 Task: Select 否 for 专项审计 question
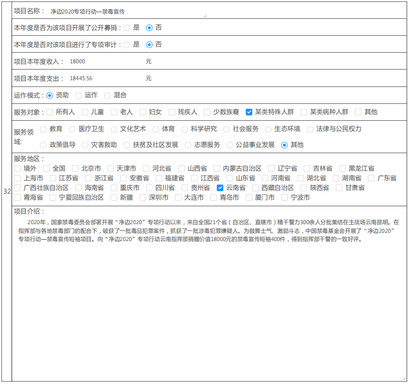click(x=149, y=44)
